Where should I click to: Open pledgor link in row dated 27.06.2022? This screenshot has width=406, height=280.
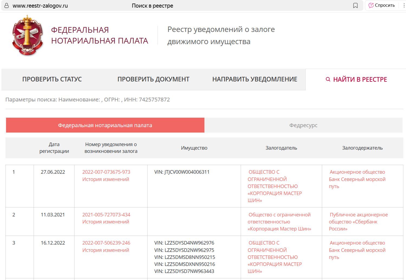pos(275,186)
